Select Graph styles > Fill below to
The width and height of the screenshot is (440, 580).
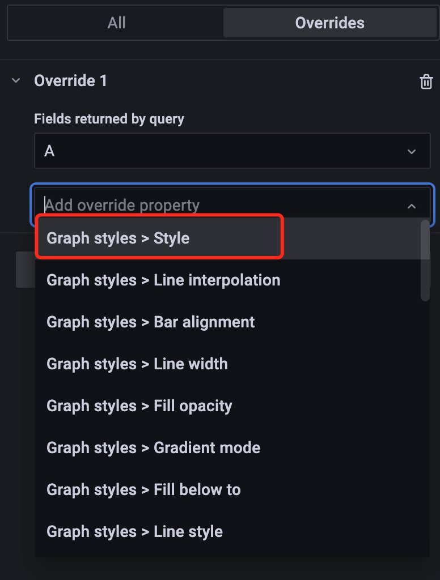(143, 489)
